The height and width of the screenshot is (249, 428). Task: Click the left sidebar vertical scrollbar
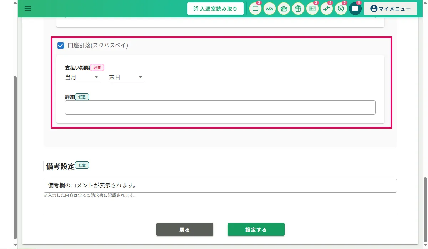[x=15, y=157]
